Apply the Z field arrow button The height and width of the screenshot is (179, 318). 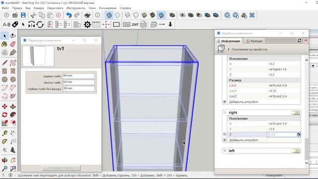point(299,135)
